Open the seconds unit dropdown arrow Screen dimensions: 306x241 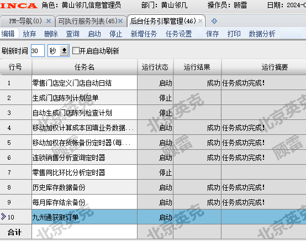coord(64,51)
